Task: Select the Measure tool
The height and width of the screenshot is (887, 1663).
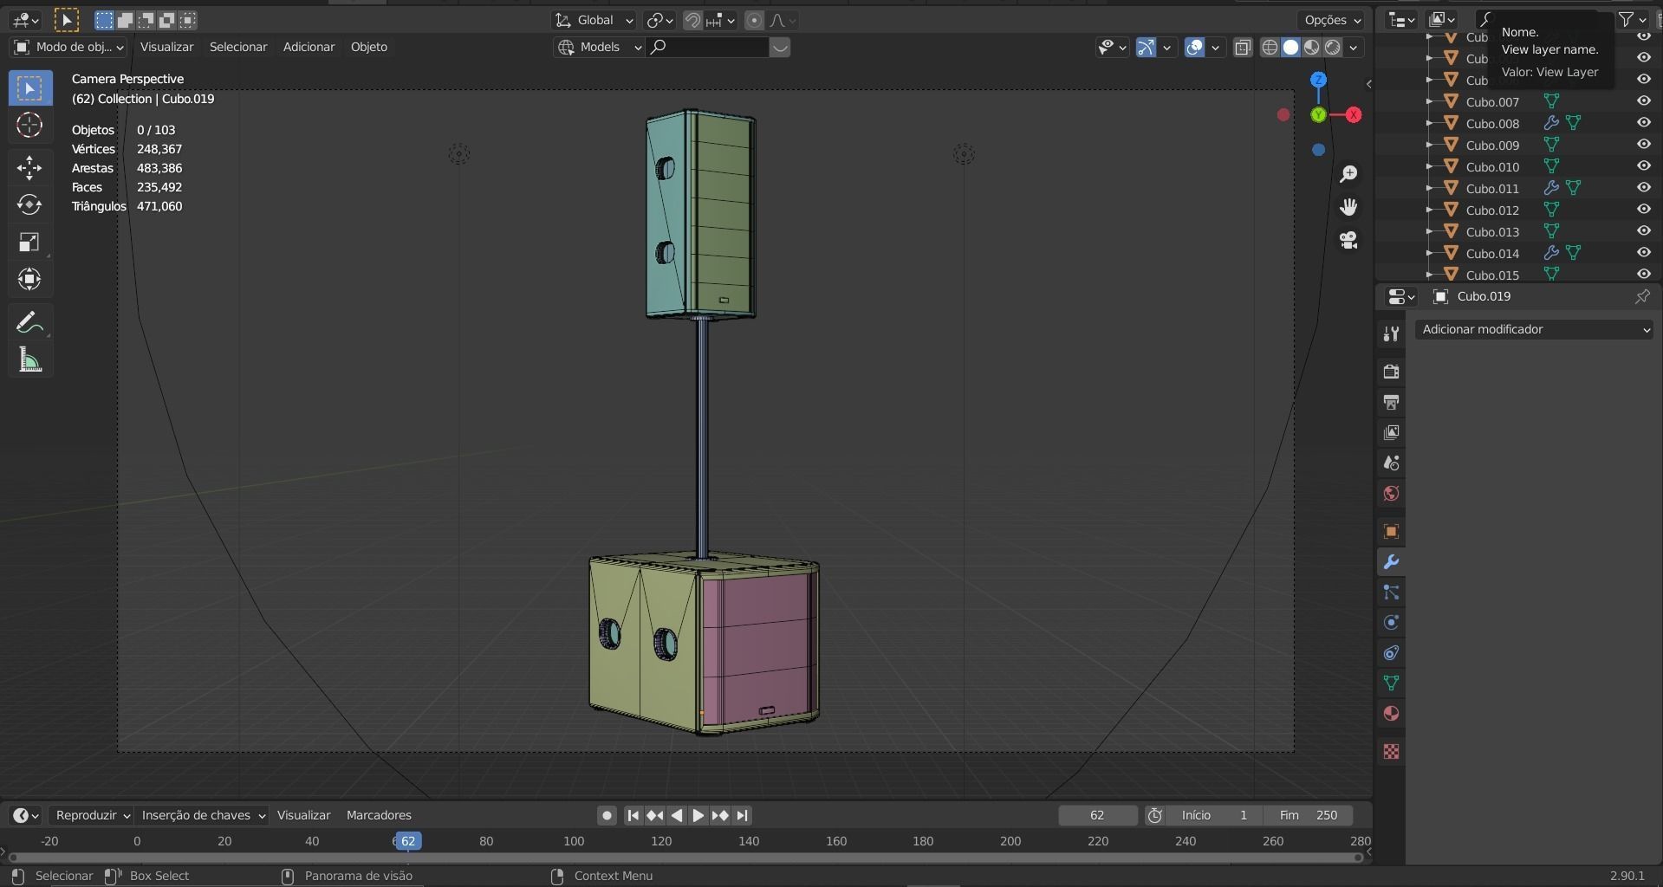Action: 29,360
